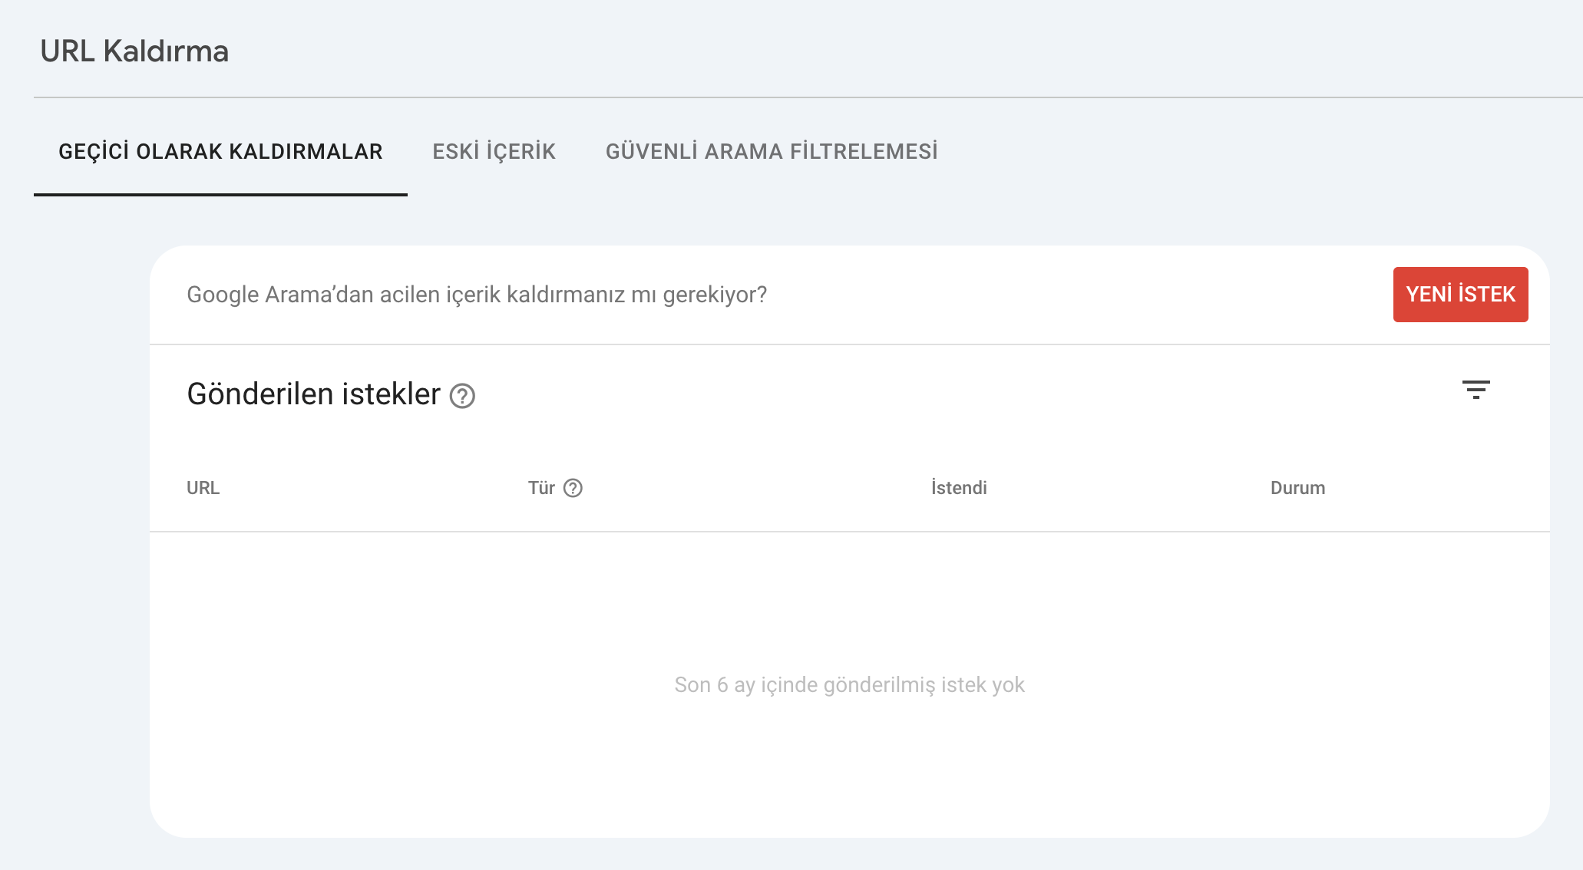The width and height of the screenshot is (1583, 870).
Task: Click 'Google Arama'dan acilen içerik' prompt text
Action: (x=477, y=295)
